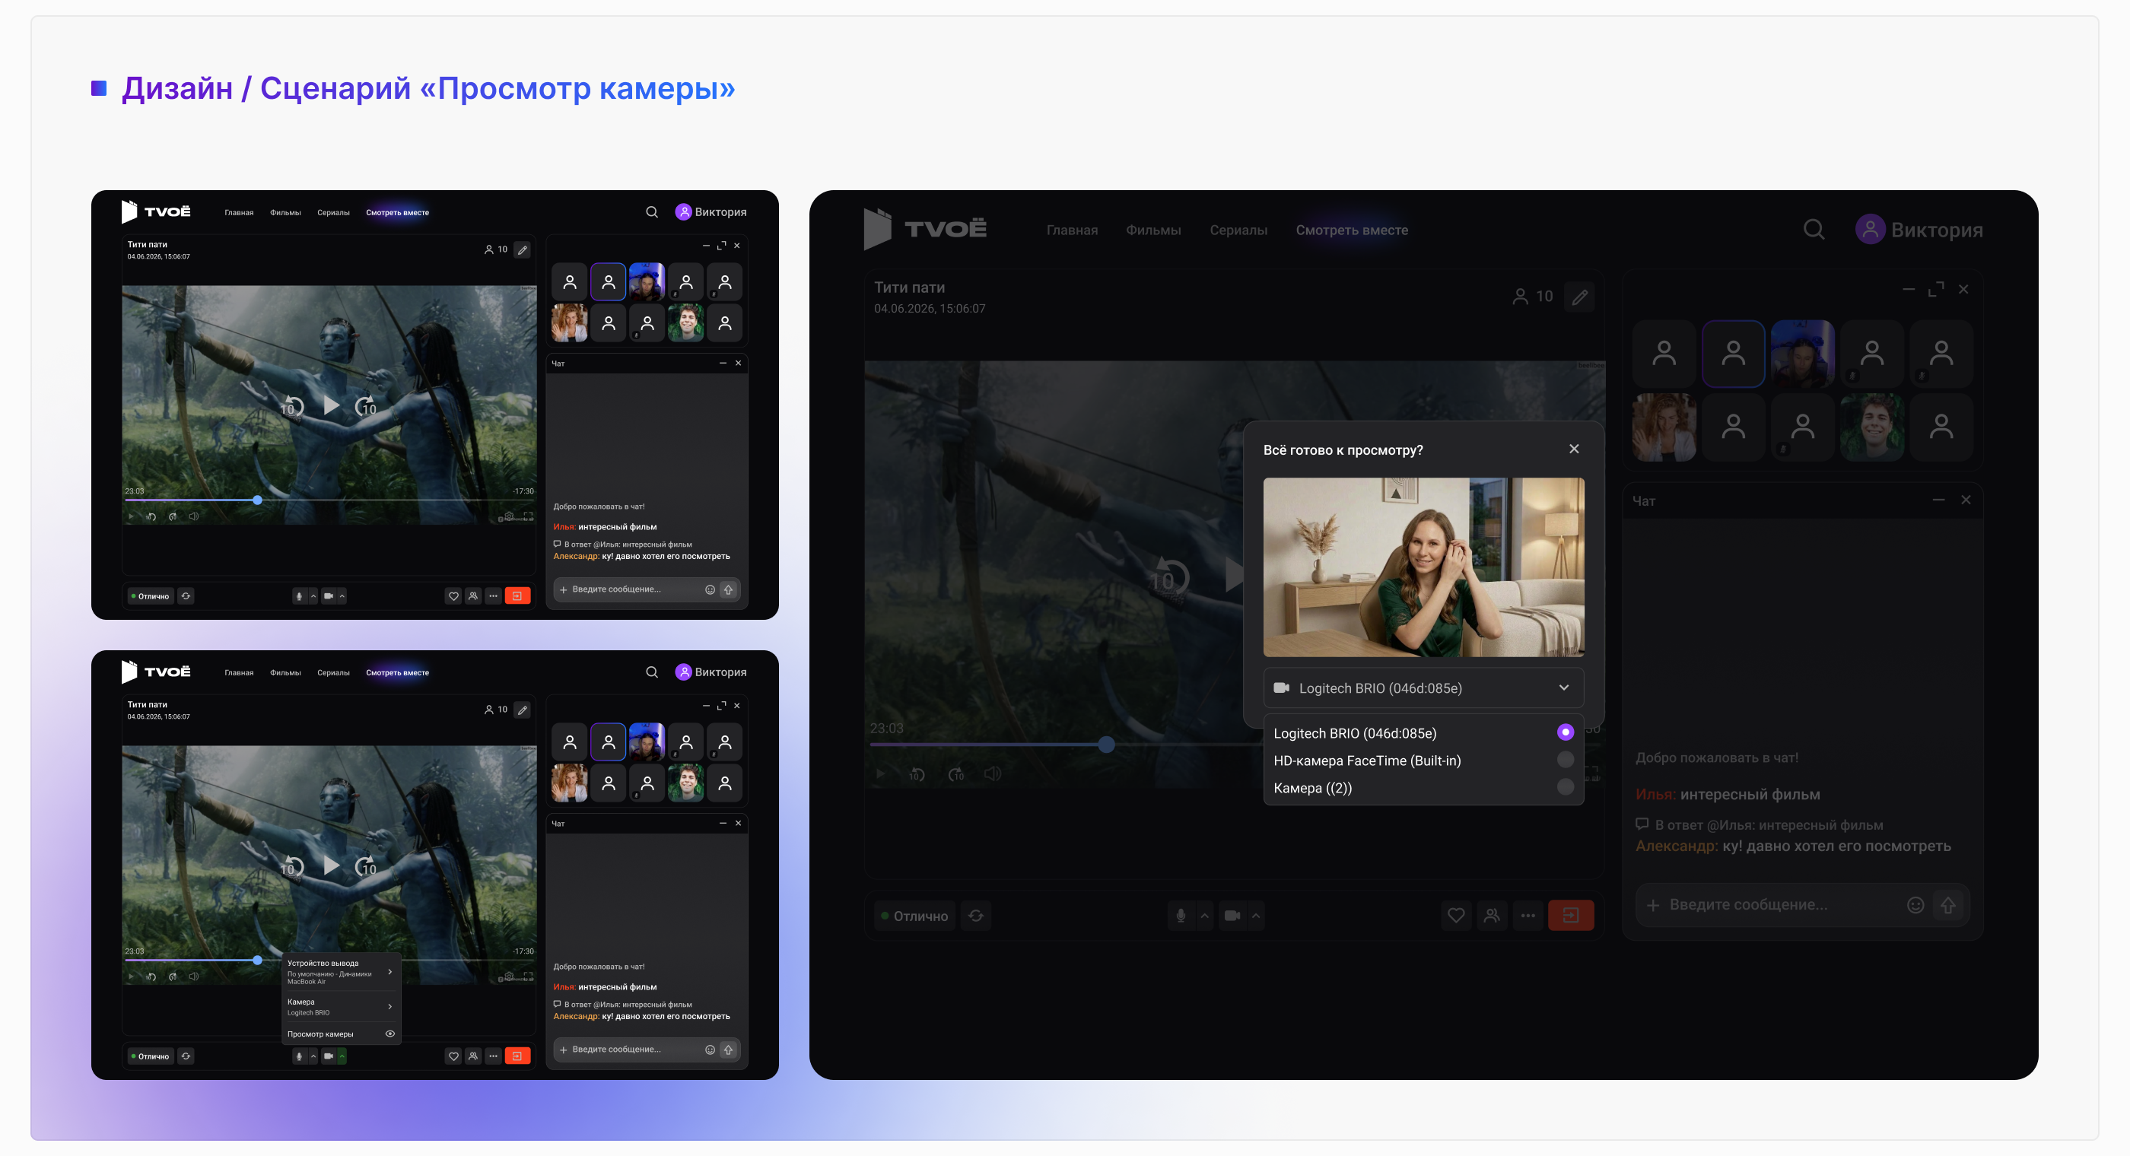Click the curly-haired woman thumbnail in lower small mockup

coord(569,783)
